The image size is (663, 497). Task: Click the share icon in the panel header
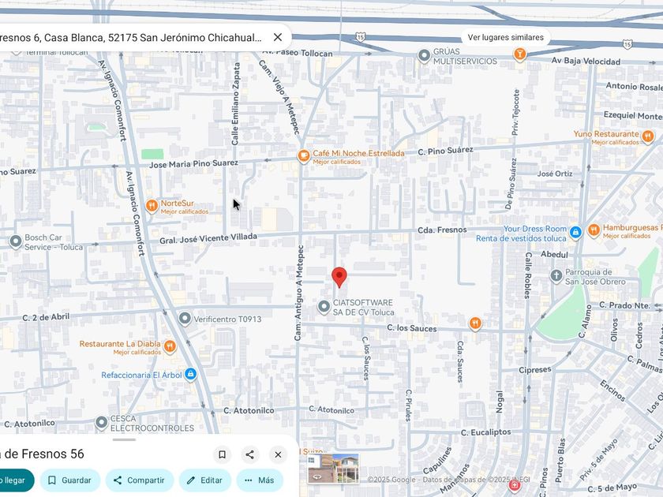pos(250,454)
